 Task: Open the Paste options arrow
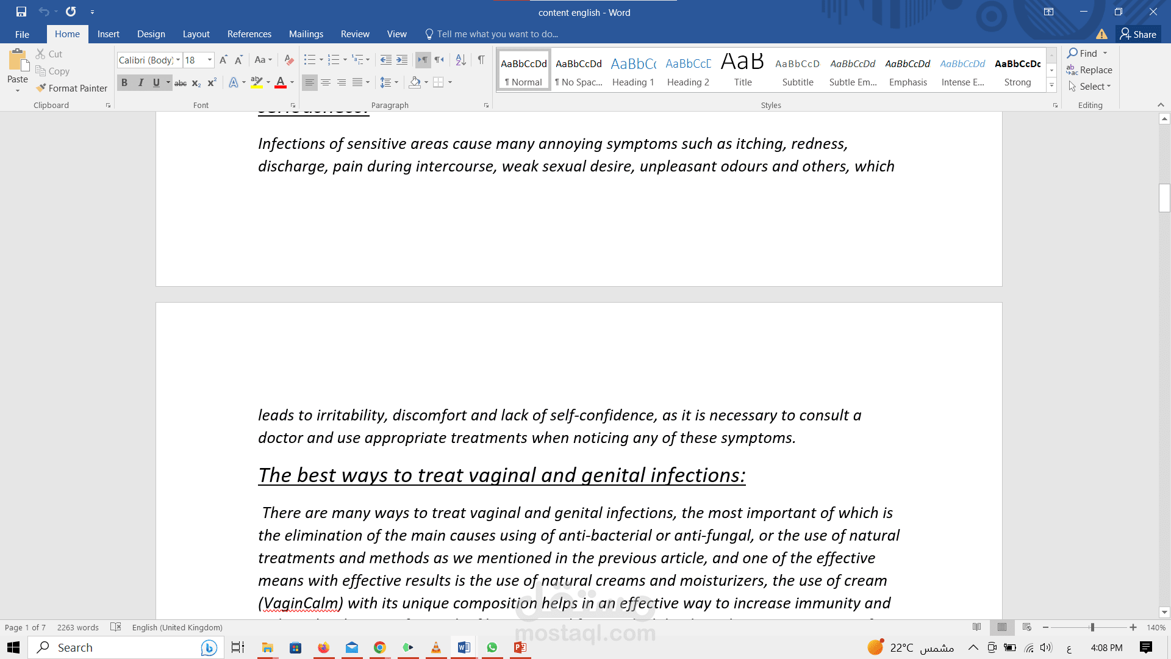[18, 90]
